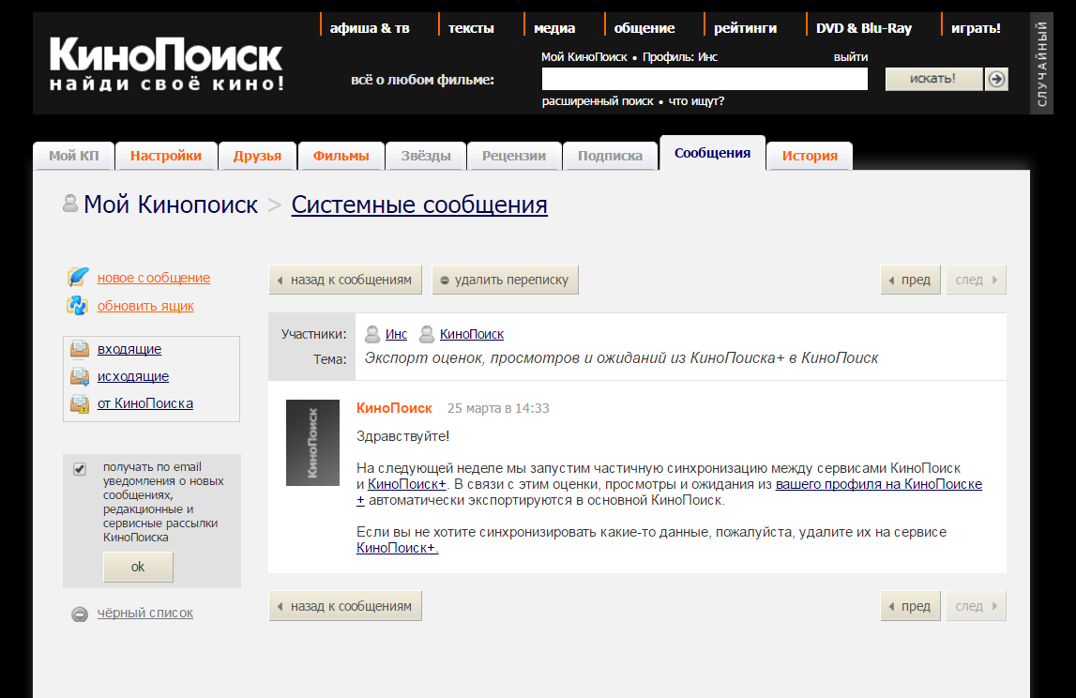Click the ok button in sidebar

138,567
